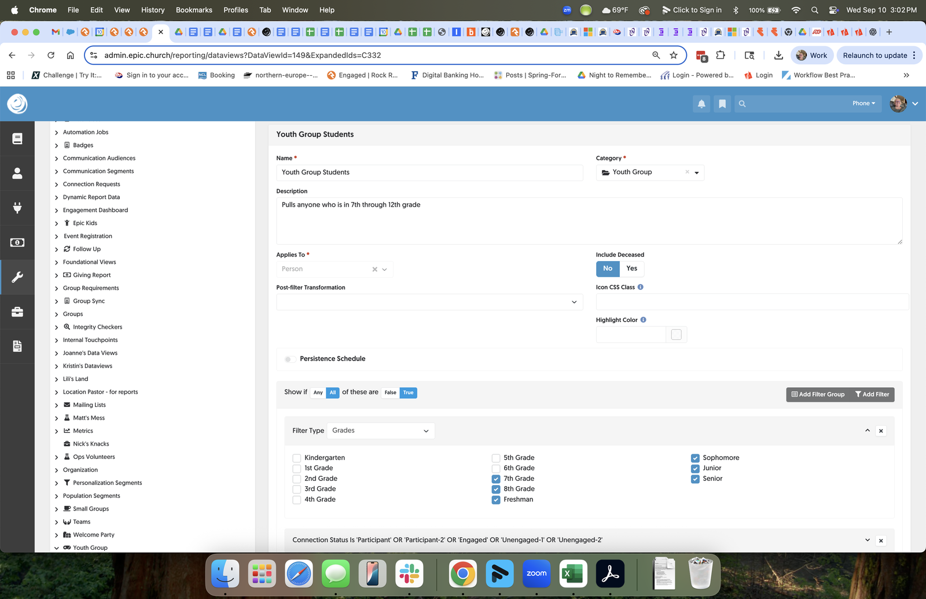The width and height of the screenshot is (926, 599).
Task: Uncheck the Sophomore checkbox
Action: (x=695, y=458)
